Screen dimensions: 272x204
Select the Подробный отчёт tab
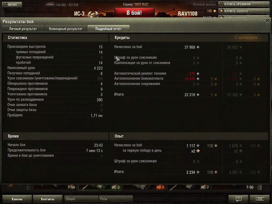108,29
